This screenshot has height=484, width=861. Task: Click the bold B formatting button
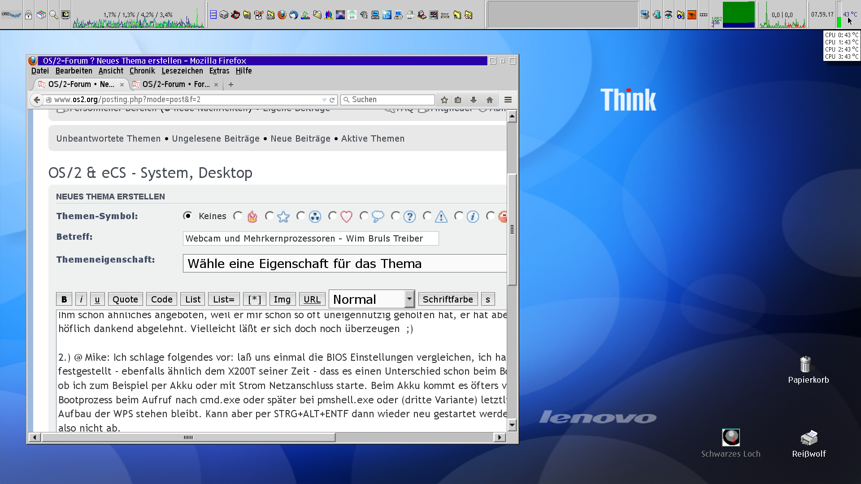[x=64, y=299]
